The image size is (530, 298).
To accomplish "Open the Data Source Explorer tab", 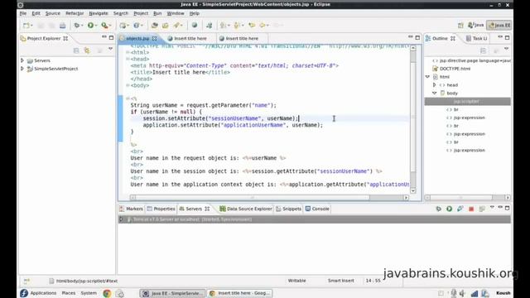I will [x=246, y=209].
